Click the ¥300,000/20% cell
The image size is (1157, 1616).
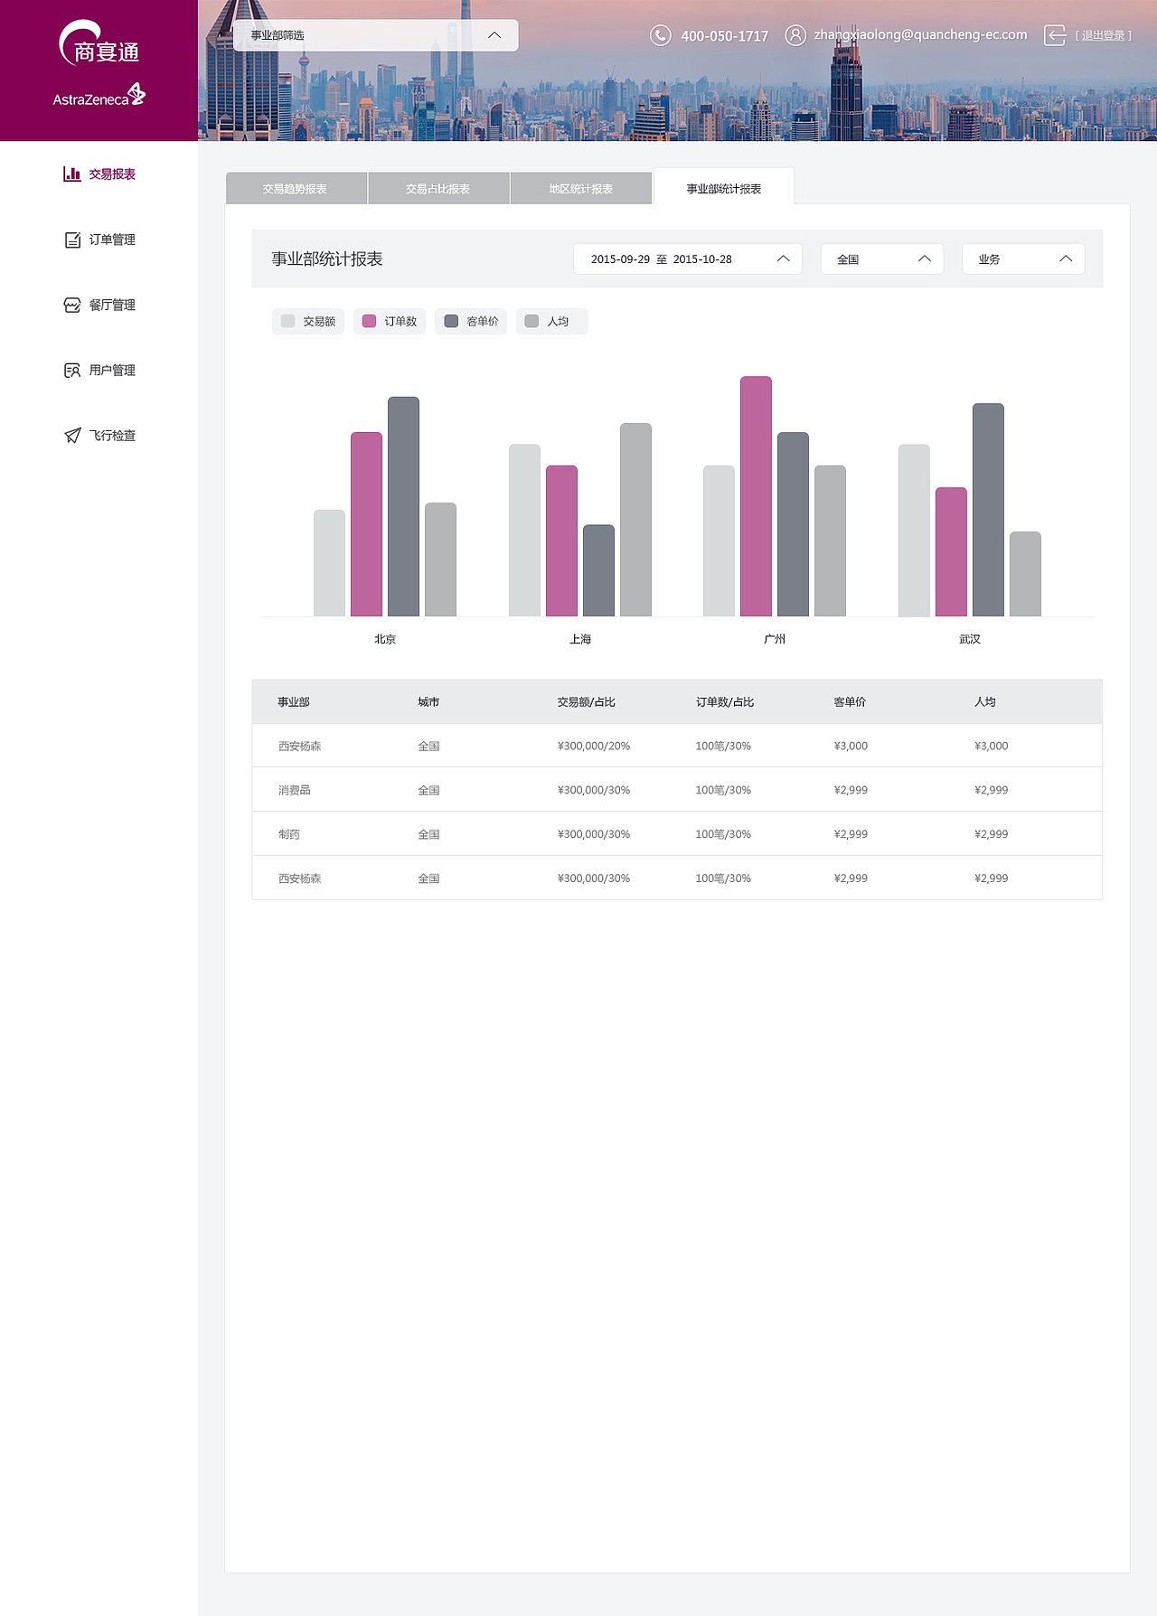pos(594,746)
